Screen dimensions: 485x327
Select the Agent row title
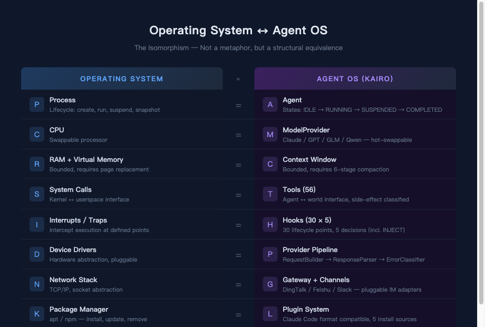[x=292, y=100]
